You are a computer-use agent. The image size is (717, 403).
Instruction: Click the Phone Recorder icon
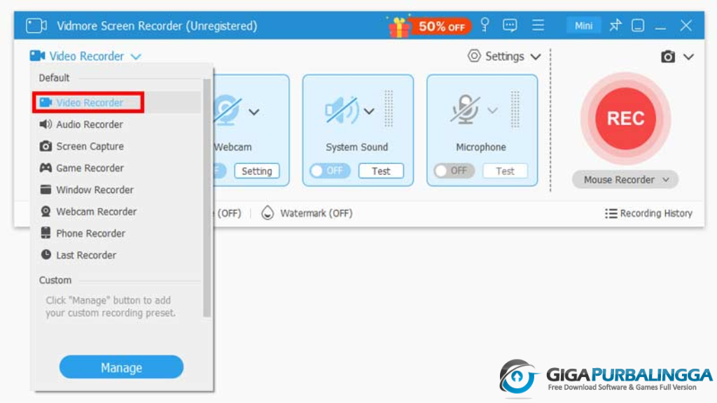pos(46,233)
